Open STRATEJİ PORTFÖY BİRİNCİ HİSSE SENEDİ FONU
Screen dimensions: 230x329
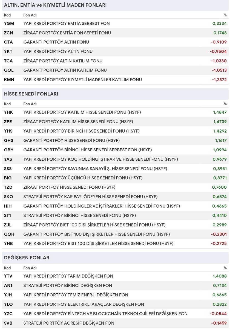point(80,215)
